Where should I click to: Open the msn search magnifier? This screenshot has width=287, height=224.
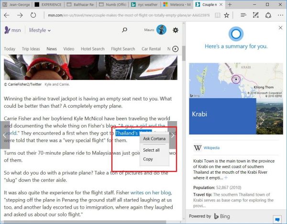click(x=124, y=30)
